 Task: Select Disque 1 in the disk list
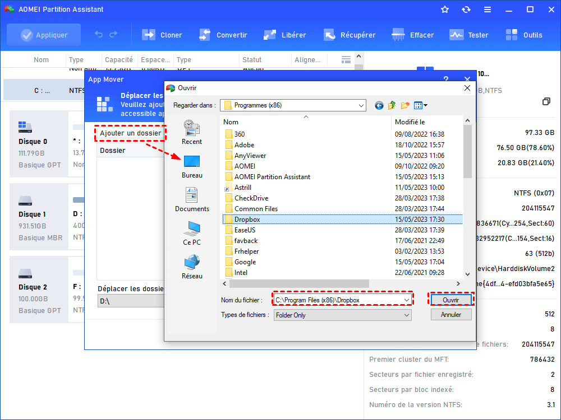tap(39, 217)
